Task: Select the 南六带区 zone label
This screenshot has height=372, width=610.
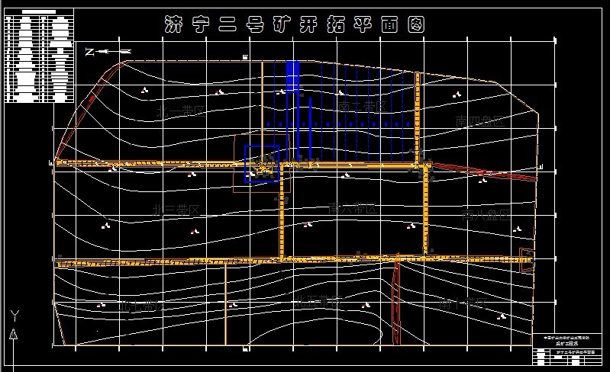Action: (353, 208)
